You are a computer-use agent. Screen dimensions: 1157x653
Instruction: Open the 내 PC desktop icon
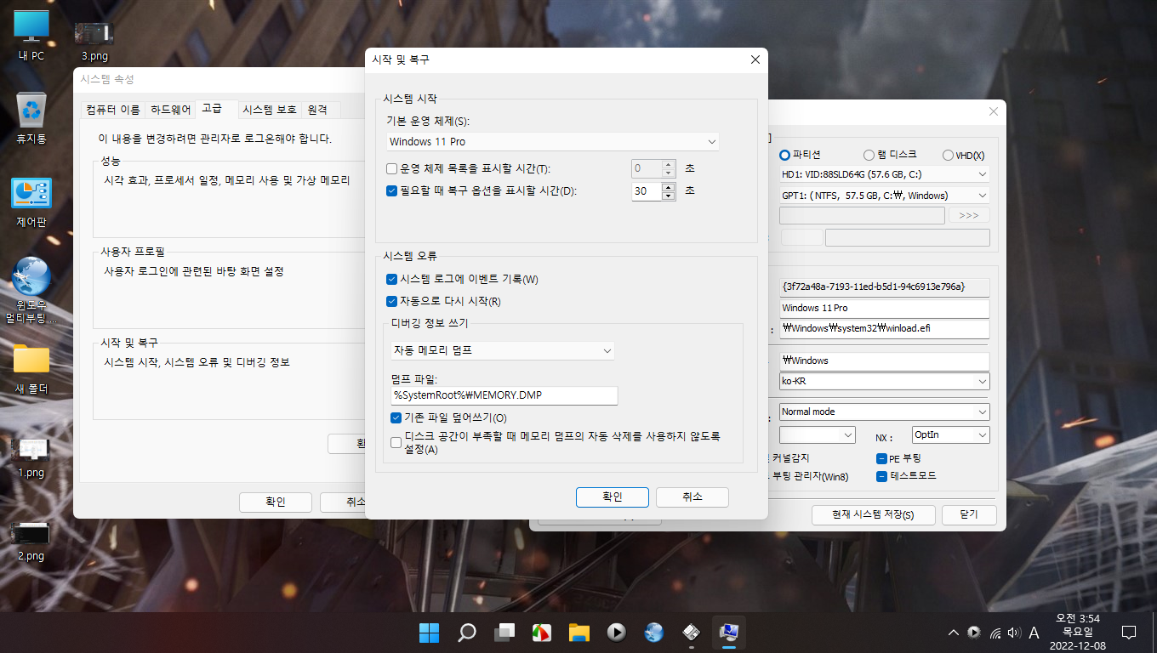pos(31,36)
